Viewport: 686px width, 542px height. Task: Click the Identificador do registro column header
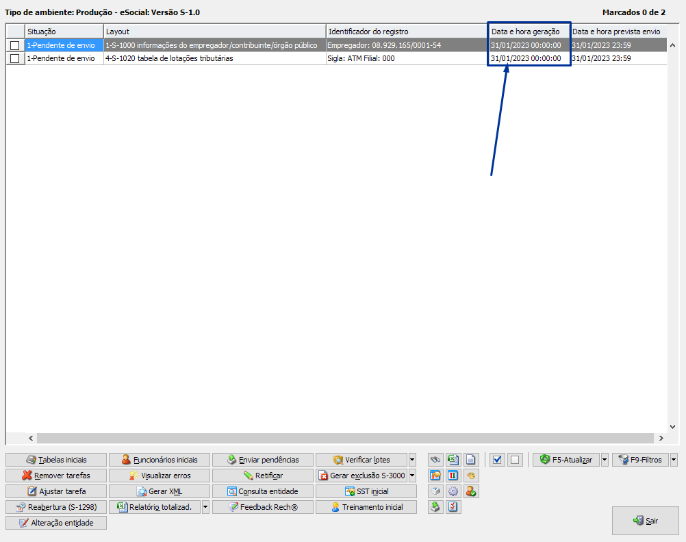pos(407,32)
